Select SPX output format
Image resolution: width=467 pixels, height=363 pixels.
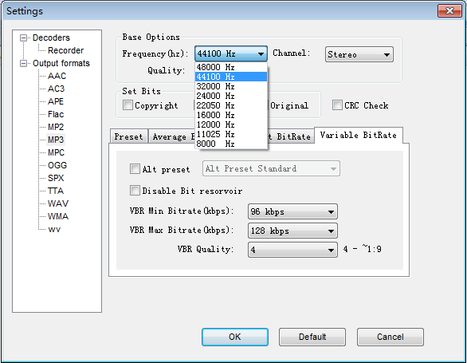tap(56, 178)
